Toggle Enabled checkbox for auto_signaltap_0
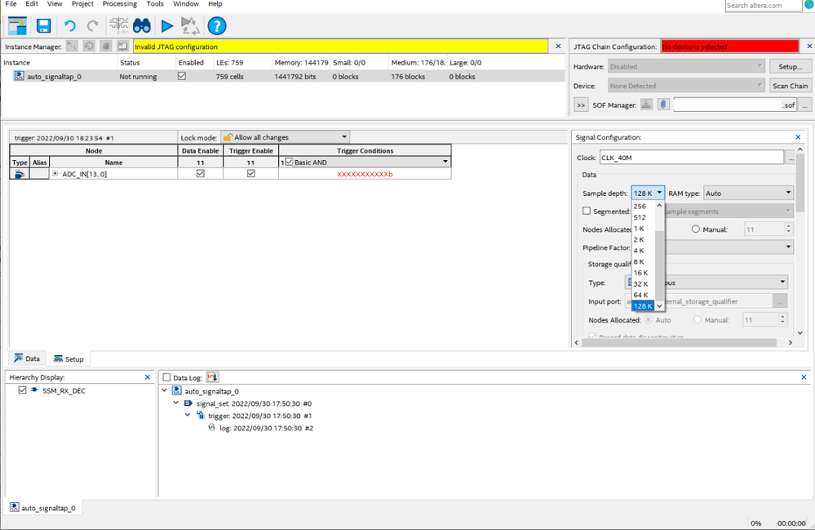The width and height of the screenshot is (815, 530). 182,76
